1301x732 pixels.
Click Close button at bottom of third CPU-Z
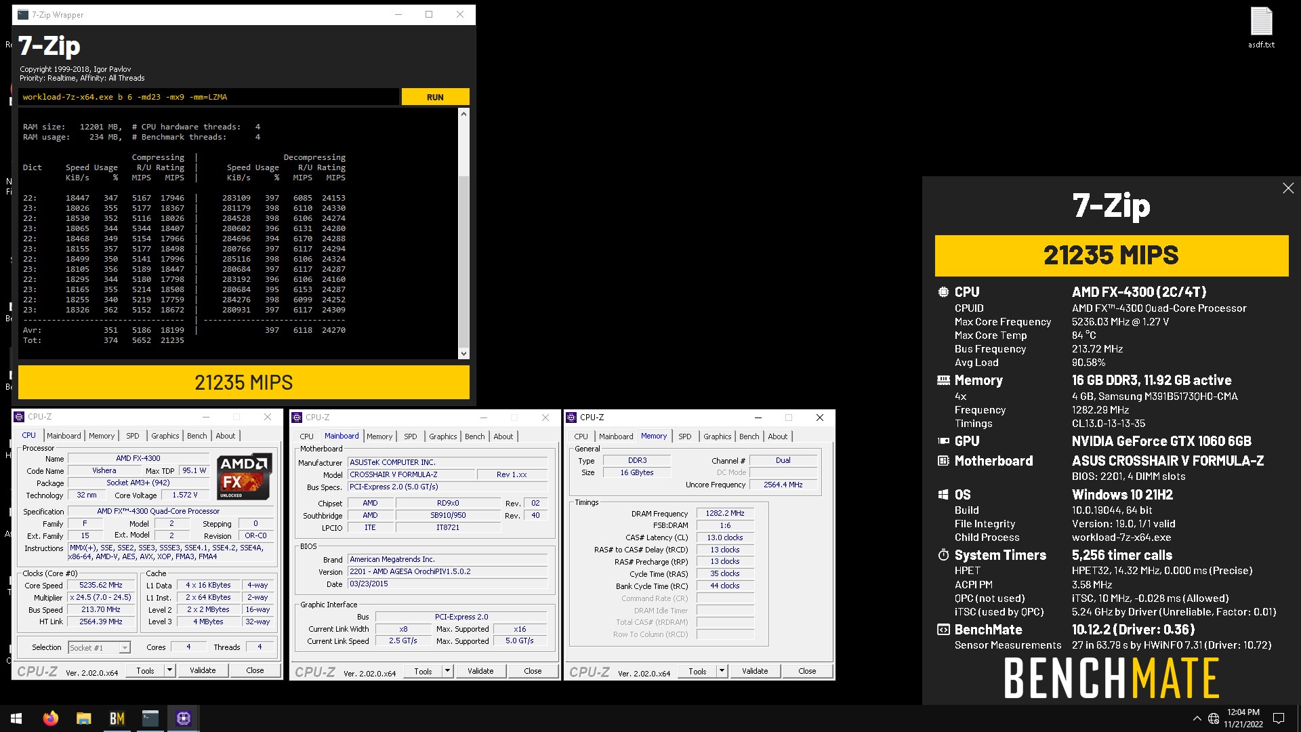pos(808,671)
